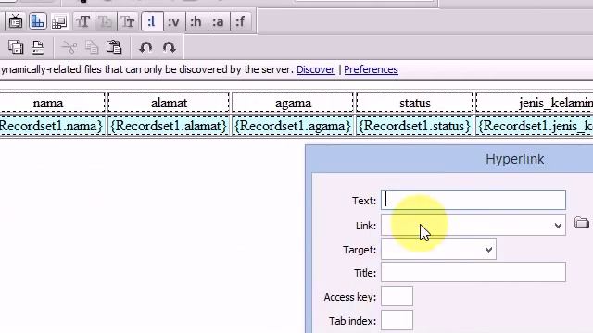Screen dimensions: 593x333
Task: Open the Preferences link
Action: (x=371, y=69)
